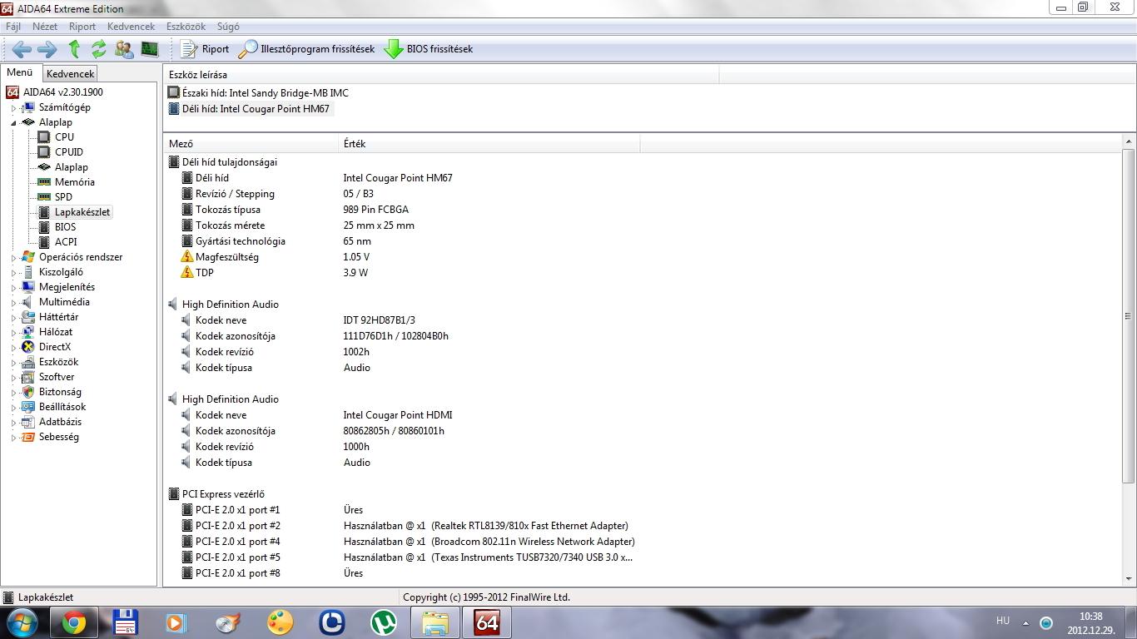Click the Érték column header
The height and width of the screenshot is (639, 1137).
pos(489,144)
